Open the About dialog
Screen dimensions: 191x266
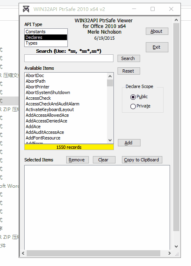[x=157, y=31]
